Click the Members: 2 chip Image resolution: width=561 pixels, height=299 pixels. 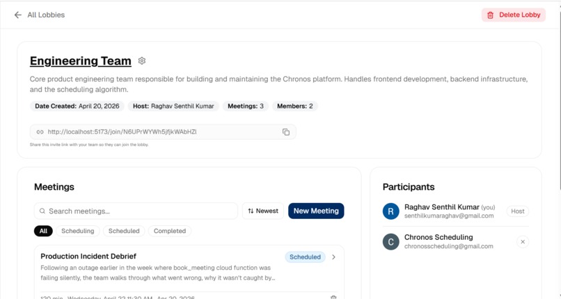(x=295, y=106)
